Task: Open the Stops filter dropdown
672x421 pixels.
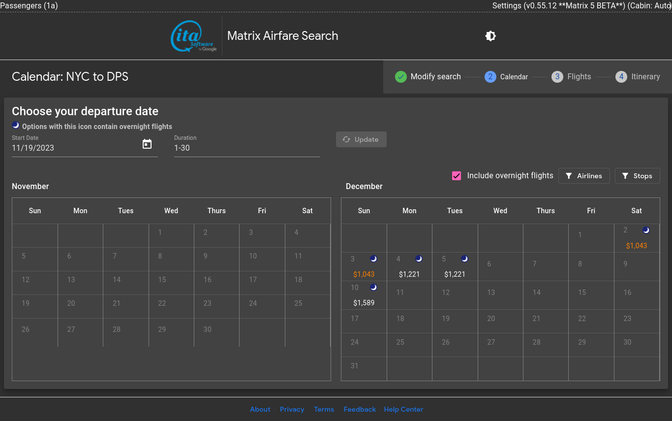Action: (637, 176)
